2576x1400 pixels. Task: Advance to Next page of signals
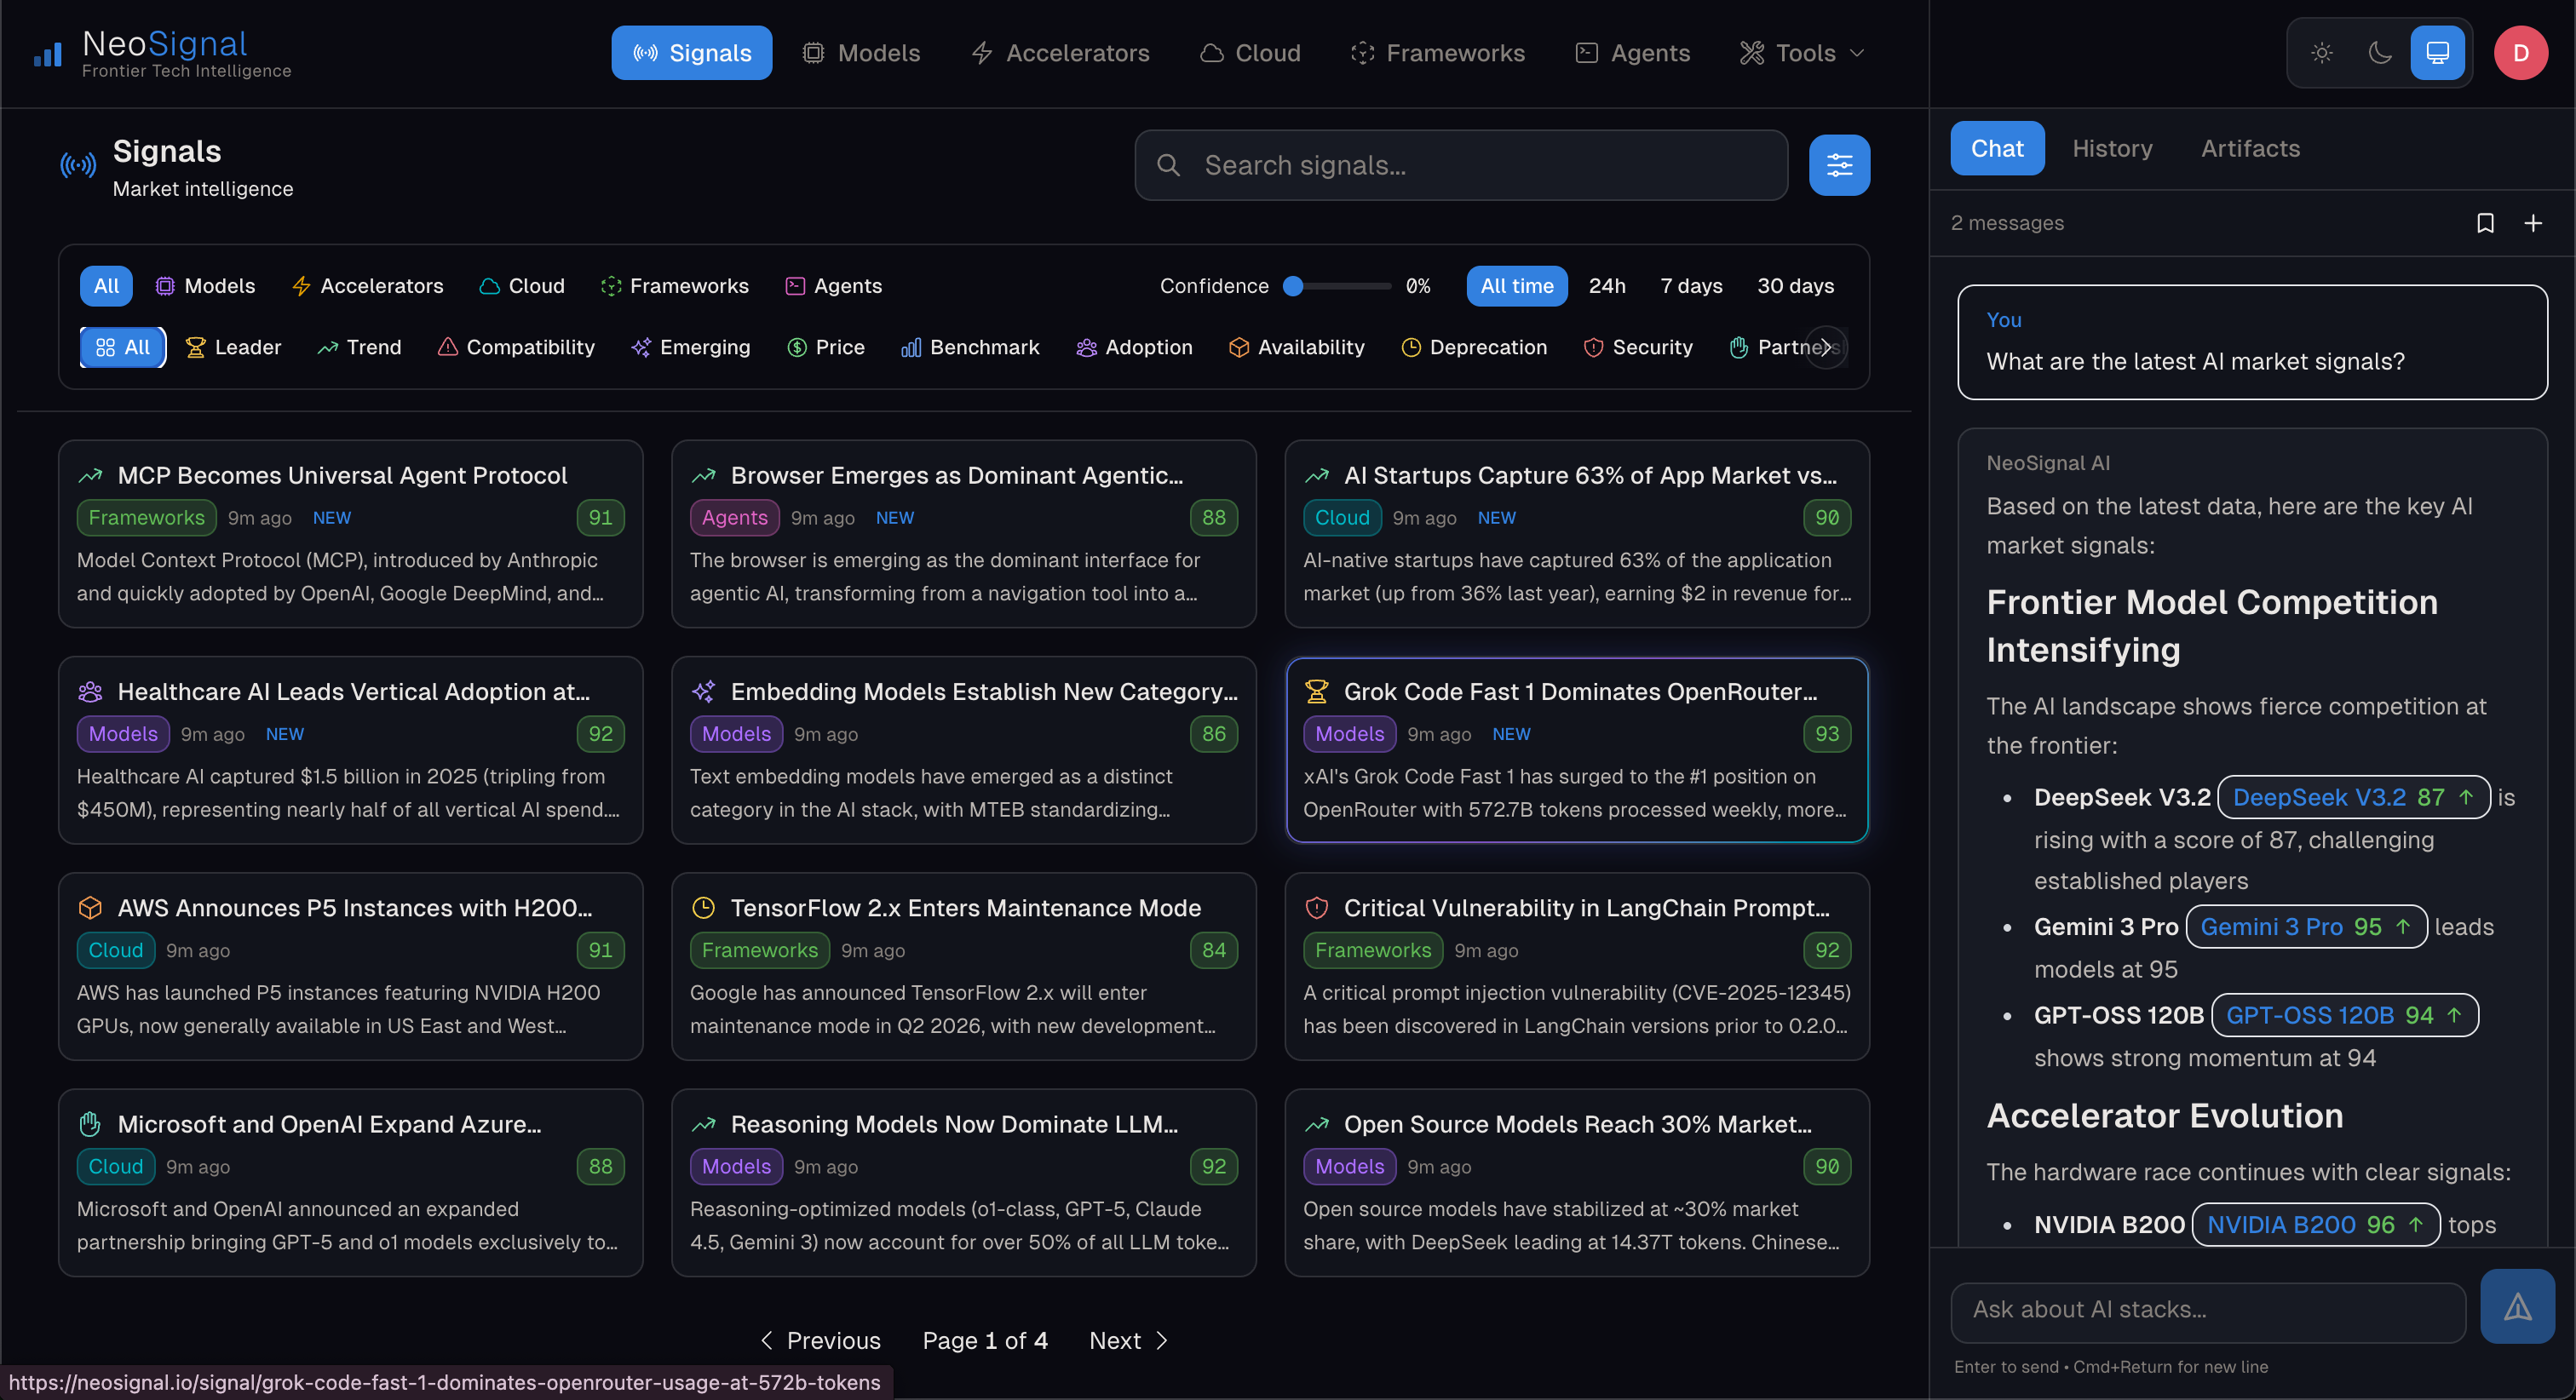(x=1127, y=1340)
